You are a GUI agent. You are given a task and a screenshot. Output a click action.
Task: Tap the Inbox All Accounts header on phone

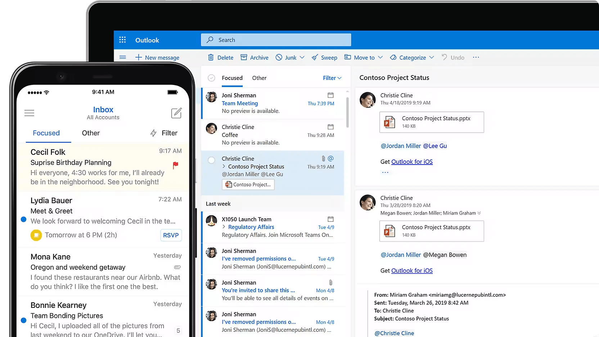tap(103, 113)
